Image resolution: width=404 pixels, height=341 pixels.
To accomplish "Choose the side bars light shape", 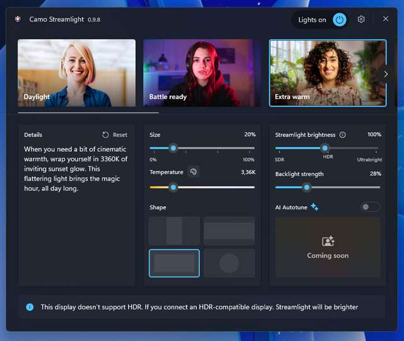I will click(x=174, y=231).
